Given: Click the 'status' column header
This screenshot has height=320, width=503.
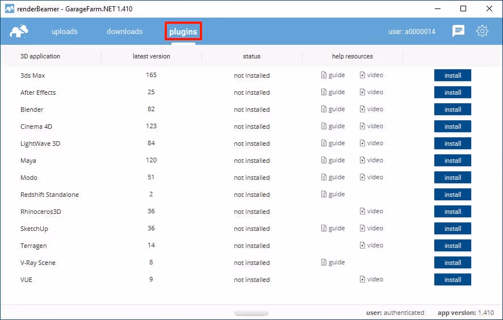Looking at the screenshot, I should point(251,56).
